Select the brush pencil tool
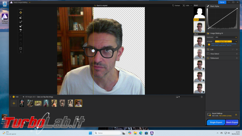The width and height of the screenshot is (242, 136). 21,22
